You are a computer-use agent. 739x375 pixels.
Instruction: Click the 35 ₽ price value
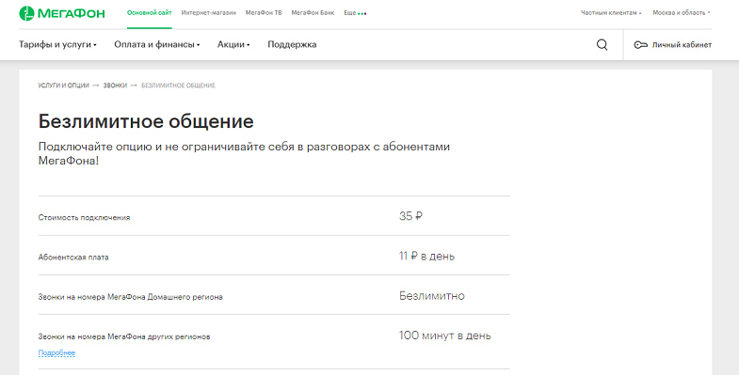pos(410,216)
